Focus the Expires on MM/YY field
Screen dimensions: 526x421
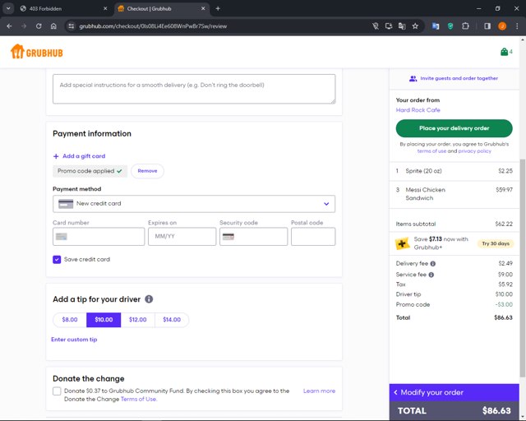coord(182,236)
